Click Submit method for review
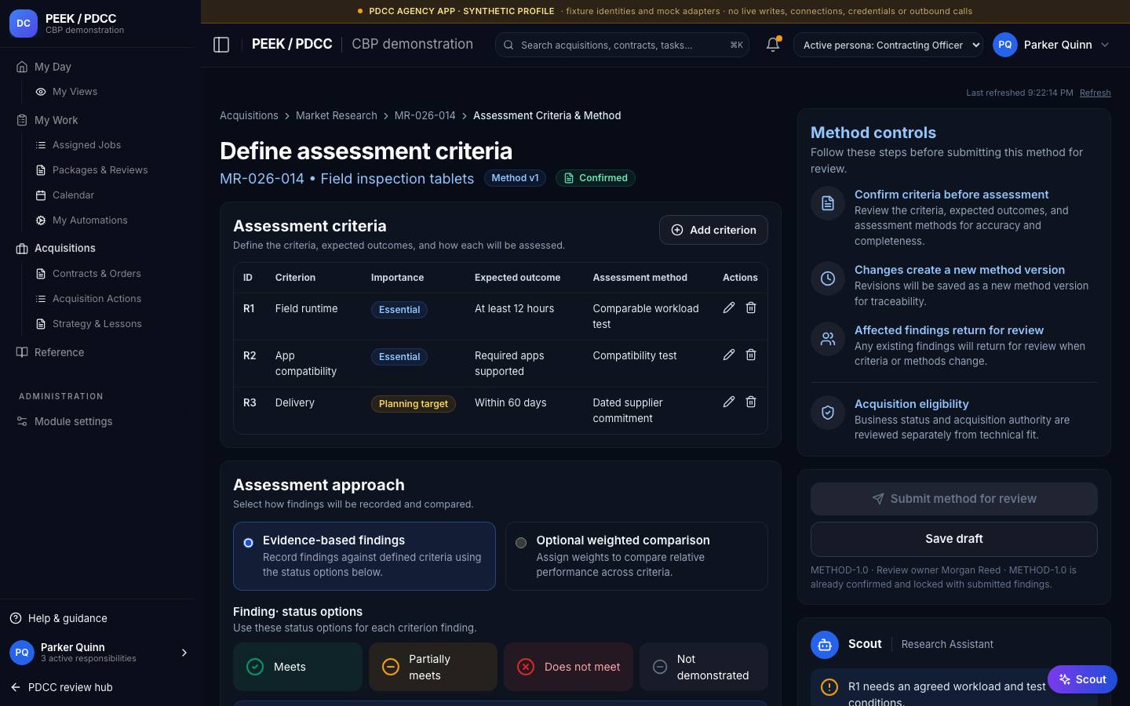 coord(953,499)
